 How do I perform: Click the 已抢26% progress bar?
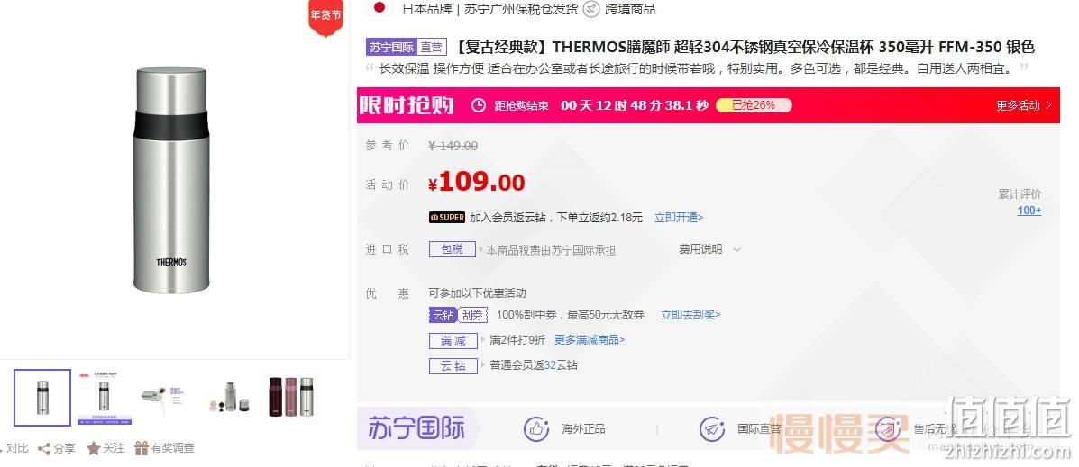click(x=754, y=105)
